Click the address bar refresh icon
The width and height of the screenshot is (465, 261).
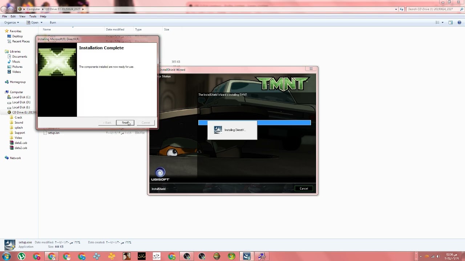coord(402,9)
